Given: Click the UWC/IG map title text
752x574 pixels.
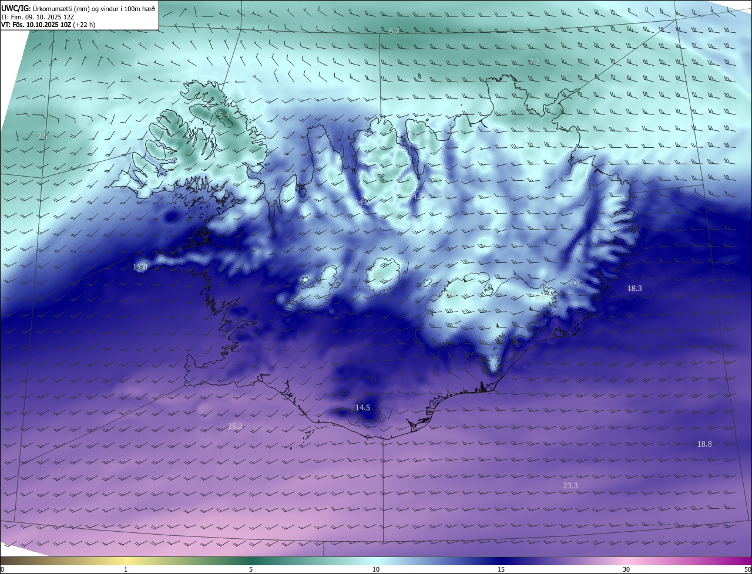Looking at the screenshot, I should (78, 8).
